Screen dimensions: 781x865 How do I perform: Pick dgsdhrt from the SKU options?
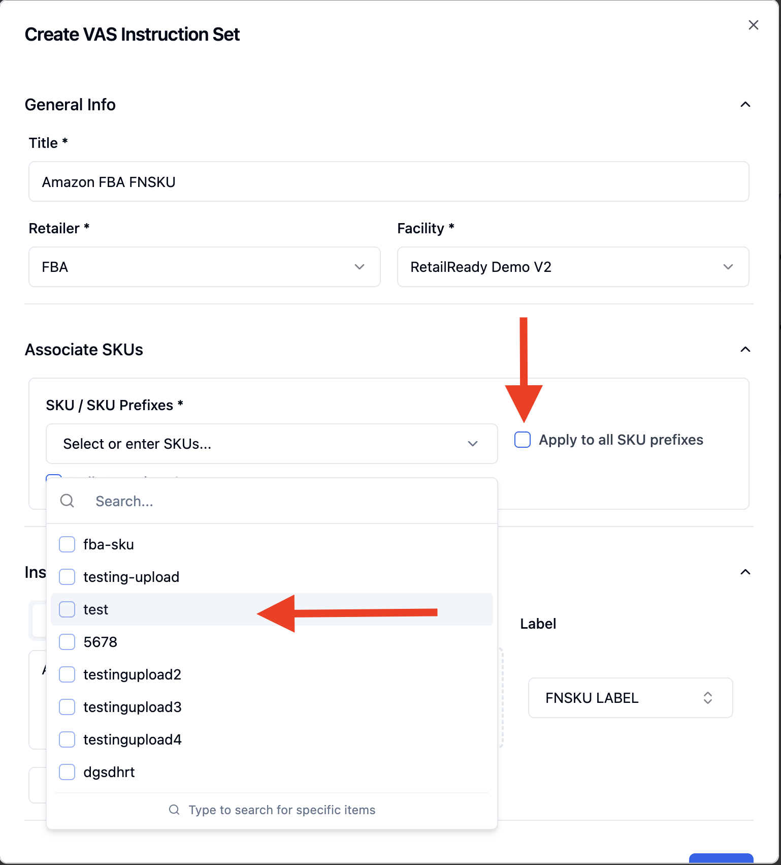pos(272,772)
